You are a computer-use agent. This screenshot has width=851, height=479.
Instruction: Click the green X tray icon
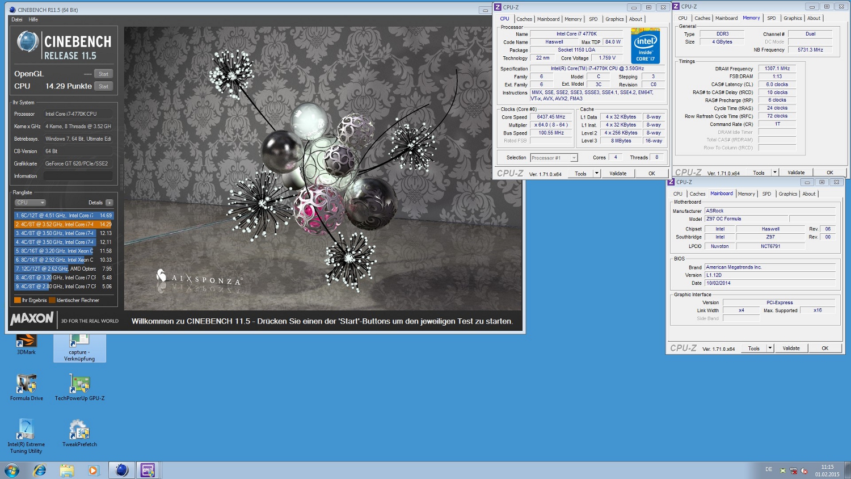783,470
